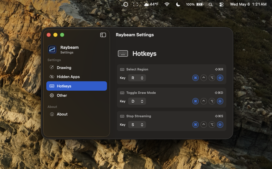The height and width of the screenshot is (169, 272).
Task: Open the battery status at 100%
Action: (x=194, y=4)
